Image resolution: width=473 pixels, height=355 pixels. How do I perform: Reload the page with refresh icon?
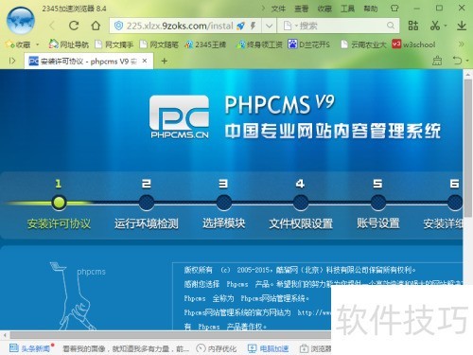74,26
